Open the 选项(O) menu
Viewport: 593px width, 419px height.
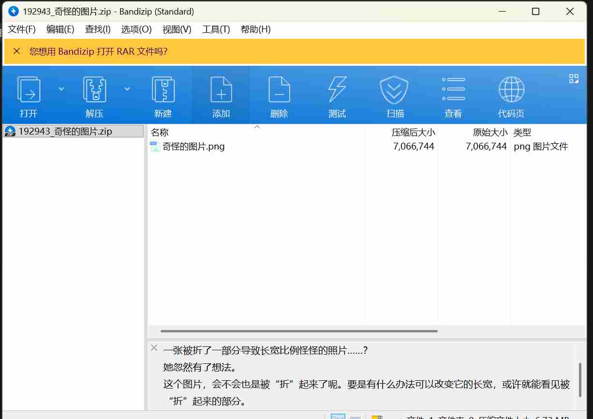(136, 30)
